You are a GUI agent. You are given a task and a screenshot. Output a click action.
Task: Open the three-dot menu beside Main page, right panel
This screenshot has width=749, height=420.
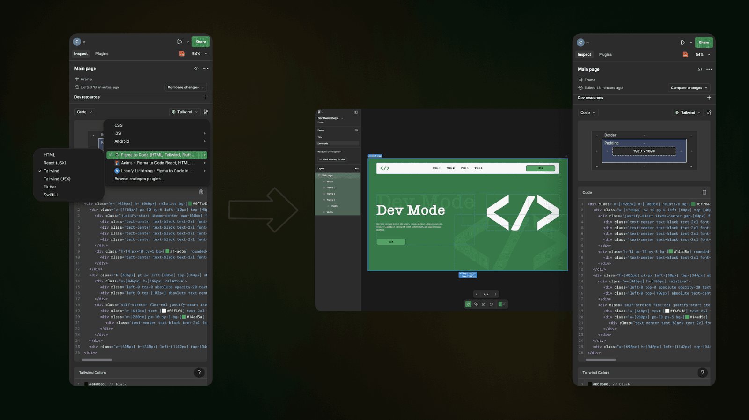click(x=709, y=69)
